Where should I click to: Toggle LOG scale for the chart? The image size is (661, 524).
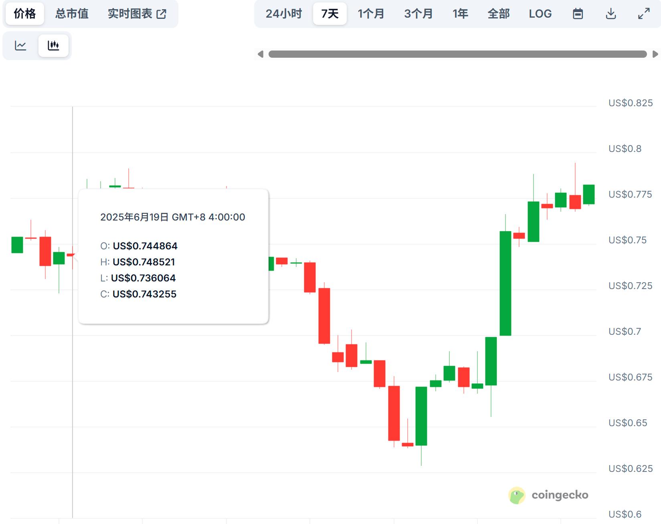point(540,14)
